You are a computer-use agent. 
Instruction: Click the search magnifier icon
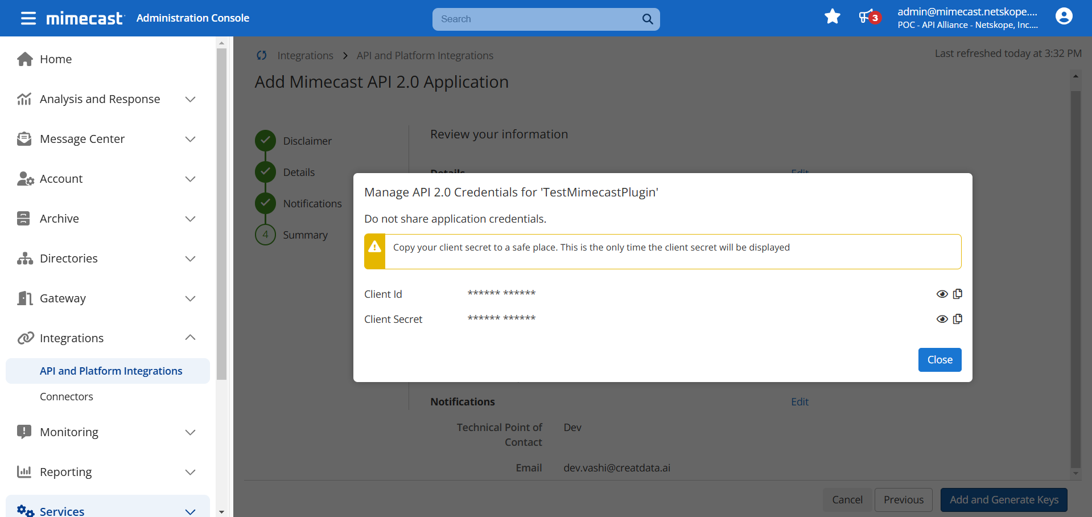648,19
